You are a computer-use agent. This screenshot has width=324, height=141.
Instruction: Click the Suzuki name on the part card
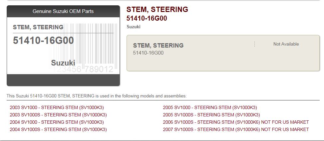click(63, 63)
